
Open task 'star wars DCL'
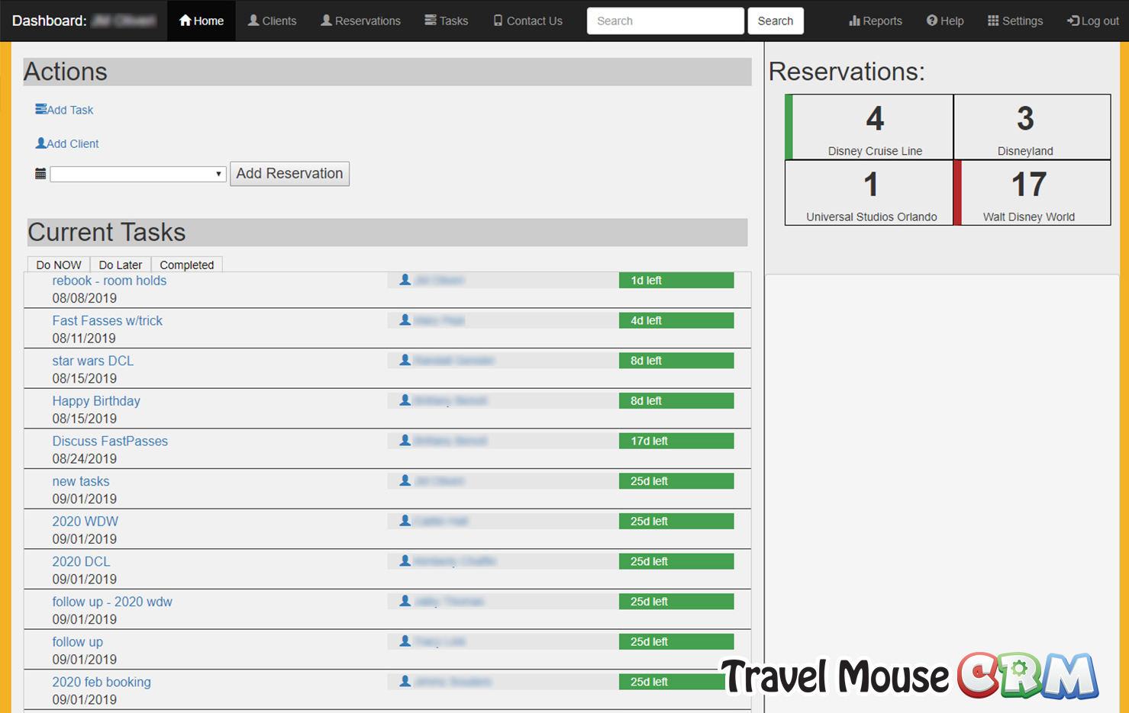point(92,361)
